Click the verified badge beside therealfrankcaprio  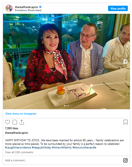click(x=40, y=7)
